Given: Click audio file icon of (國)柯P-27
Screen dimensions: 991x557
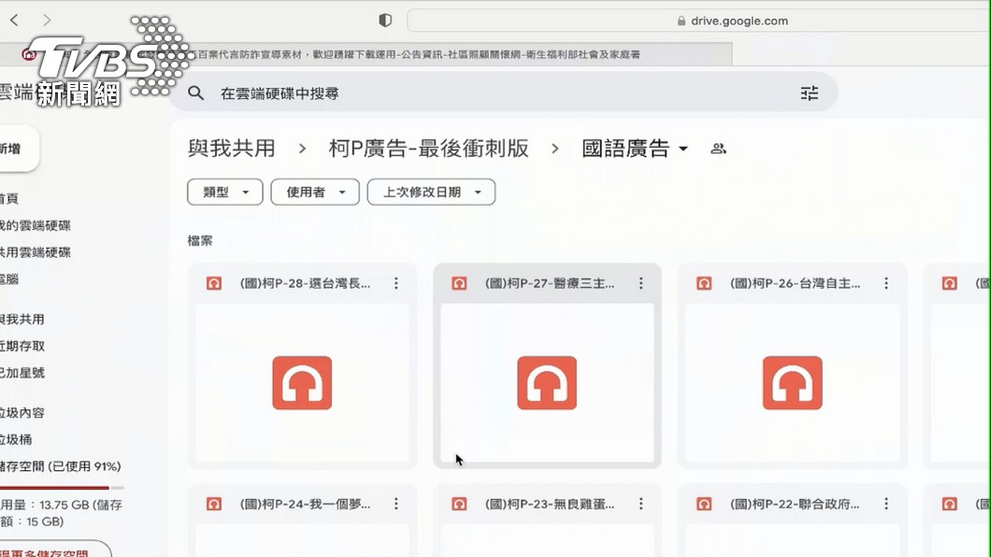Looking at the screenshot, I should (459, 283).
